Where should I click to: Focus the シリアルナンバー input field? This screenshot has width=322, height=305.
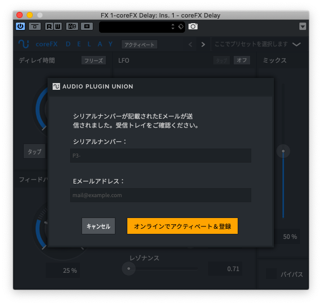[161, 155]
